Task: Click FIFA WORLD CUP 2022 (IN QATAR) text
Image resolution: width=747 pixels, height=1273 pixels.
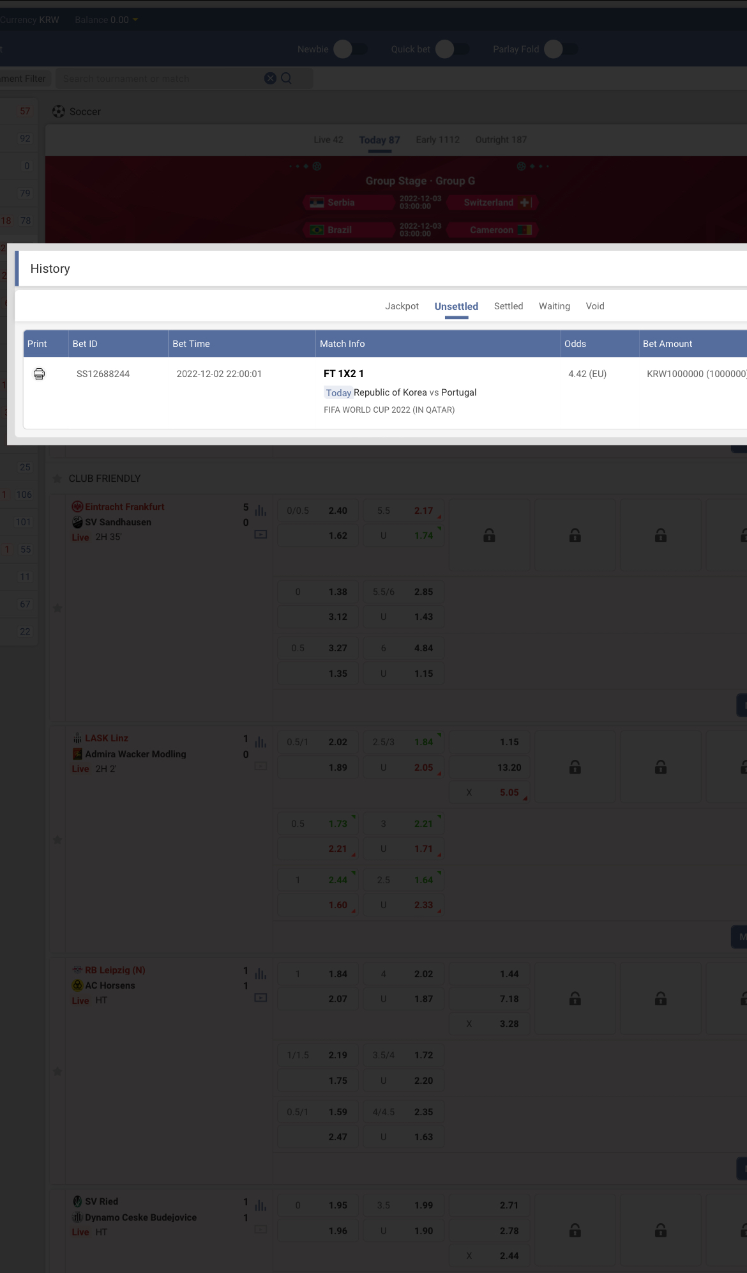Action: click(389, 410)
